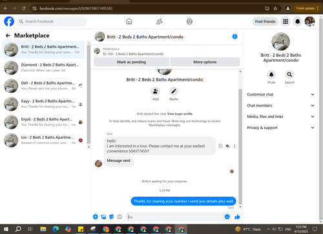Screen dimensions: 323x234
Task: Open account profile picture menu
Action: pyautogui.click(x=309, y=21)
